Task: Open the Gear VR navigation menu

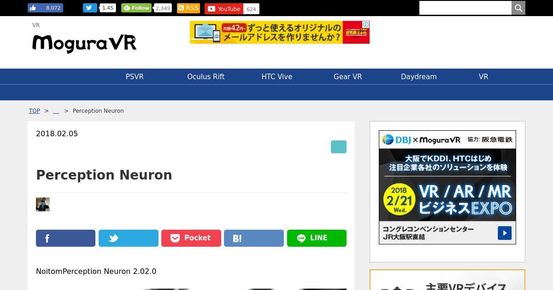Action: point(348,76)
